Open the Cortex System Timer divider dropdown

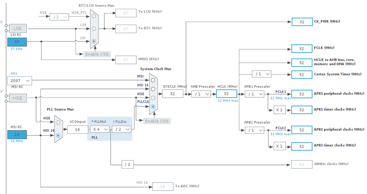[x=262, y=74]
